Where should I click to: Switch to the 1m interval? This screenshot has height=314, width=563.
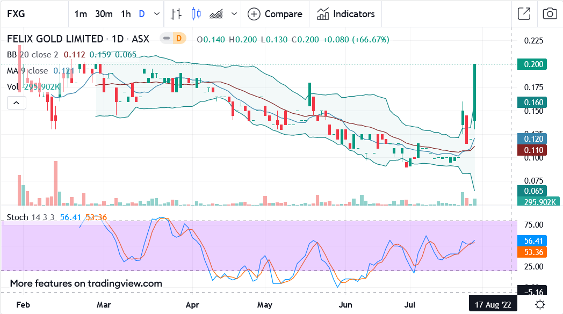tap(81, 14)
